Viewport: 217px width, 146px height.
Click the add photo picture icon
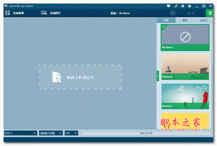44,13
